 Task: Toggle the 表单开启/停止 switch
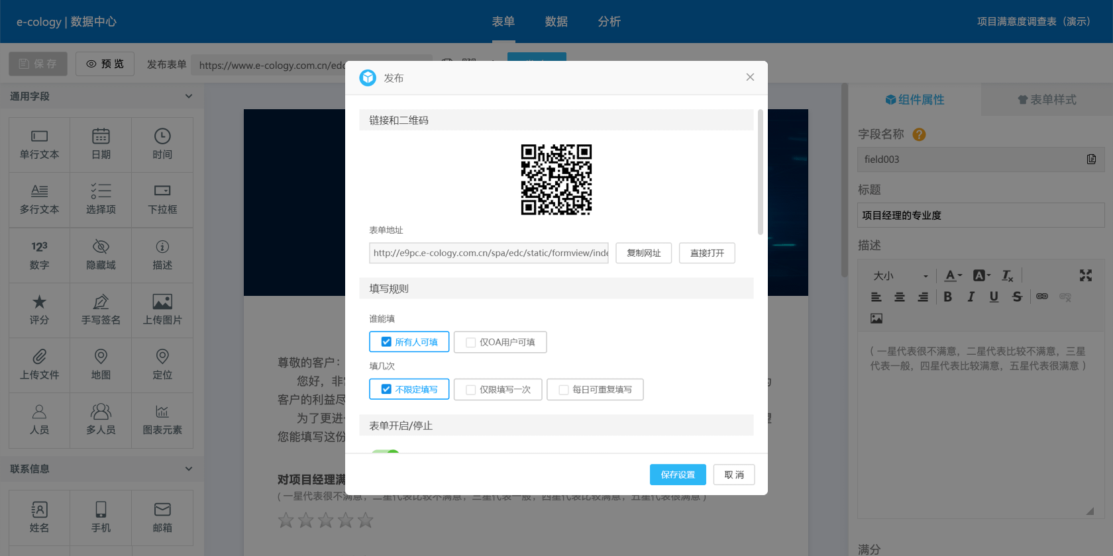385,452
